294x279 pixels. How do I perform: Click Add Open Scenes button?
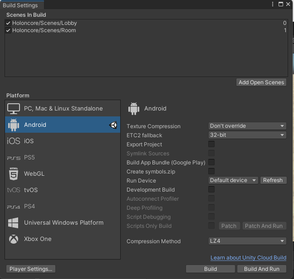point(261,82)
